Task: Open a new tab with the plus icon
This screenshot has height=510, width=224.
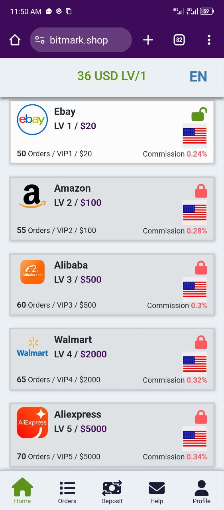Action: (148, 40)
